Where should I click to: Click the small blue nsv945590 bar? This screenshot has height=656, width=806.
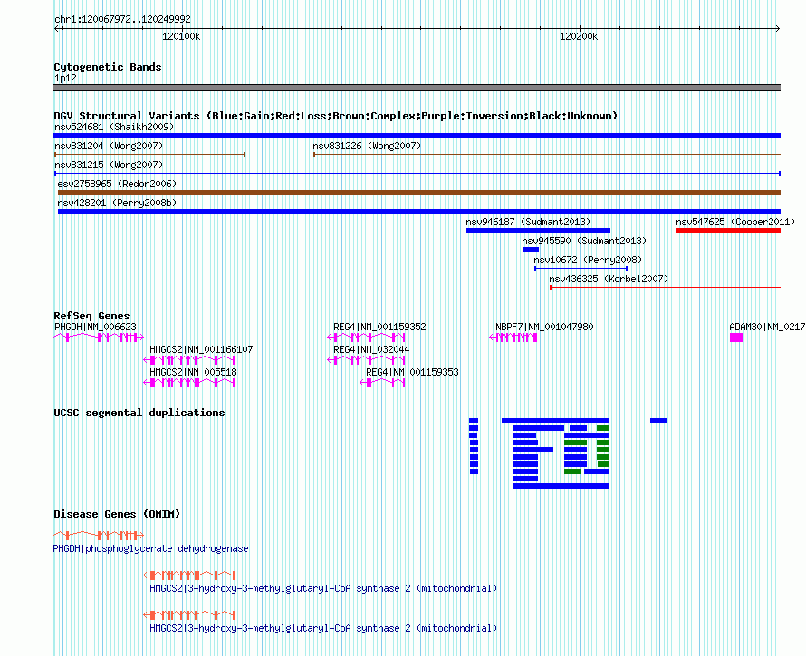click(x=531, y=250)
